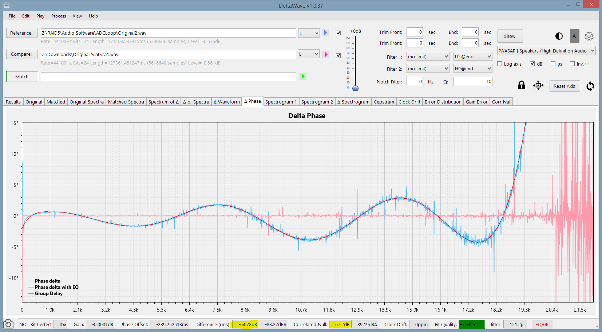The height and width of the screenshot is (332, 602).
Task: Open the Process menu
Action: click(x=58, y=16)
